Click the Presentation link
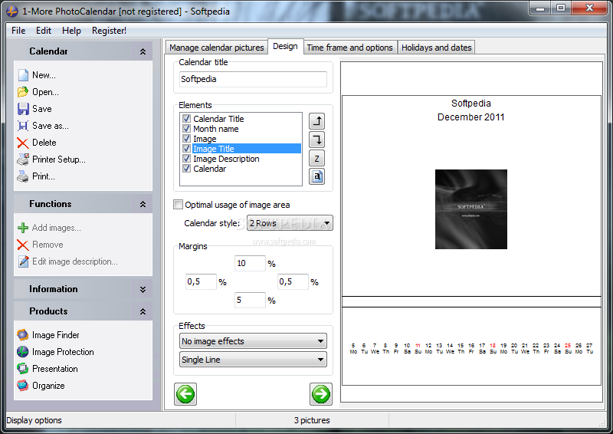Image resolution: width=613 pixels, height=434 pixels. (55, 369)
